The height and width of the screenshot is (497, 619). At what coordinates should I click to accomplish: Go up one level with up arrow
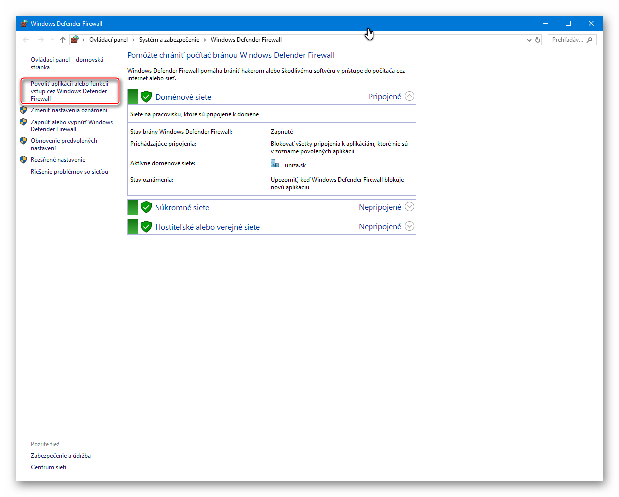[x=62, y=40]
